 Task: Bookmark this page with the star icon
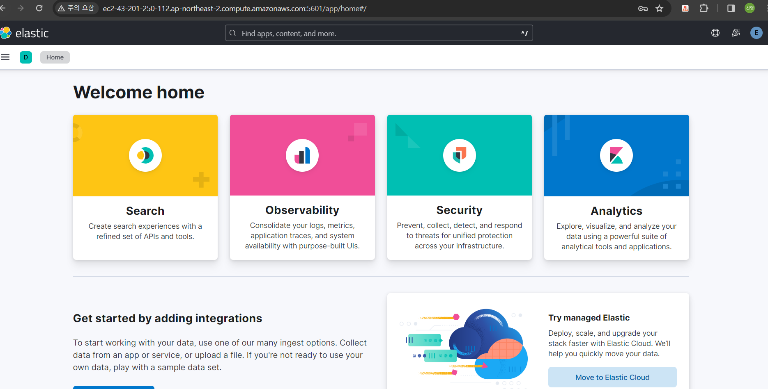click(x=660, y=8)
